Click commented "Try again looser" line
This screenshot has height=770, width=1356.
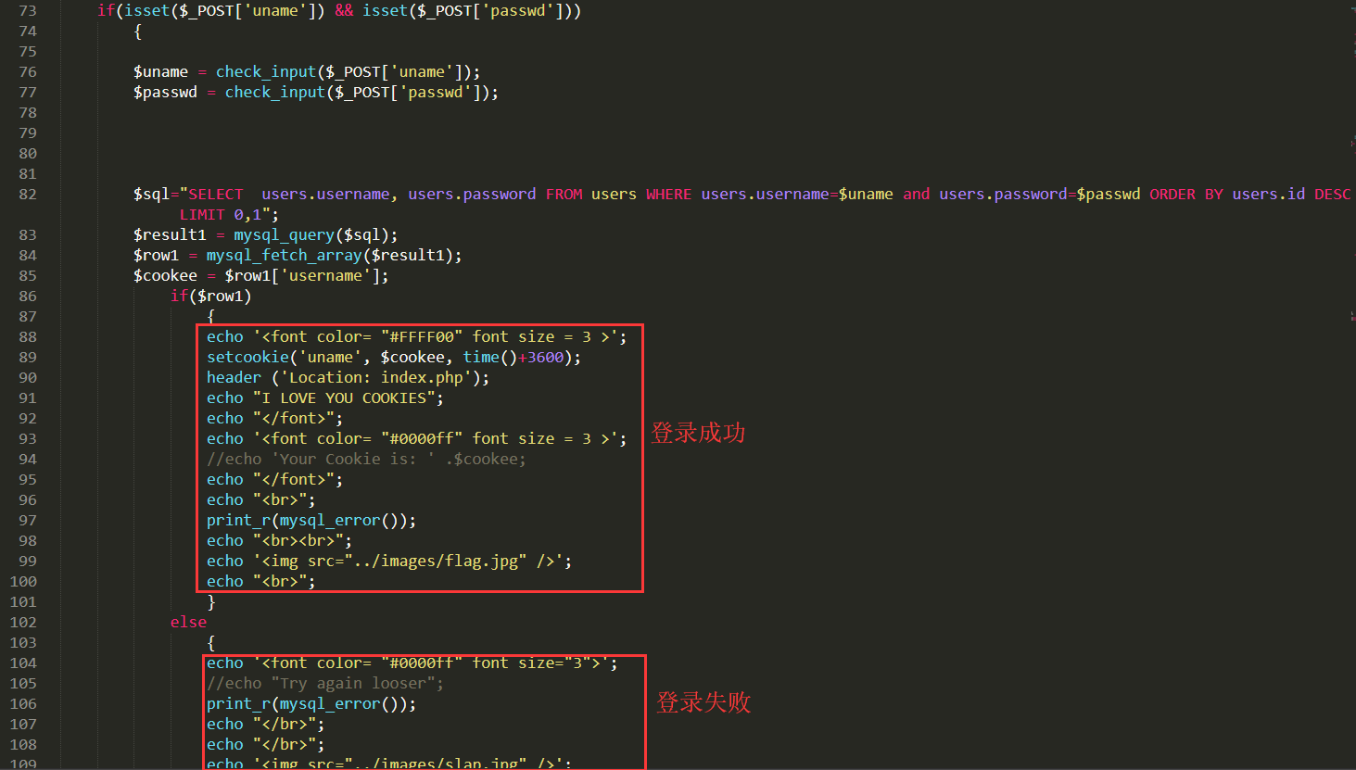pyautogui.click(x=325, y=684)
